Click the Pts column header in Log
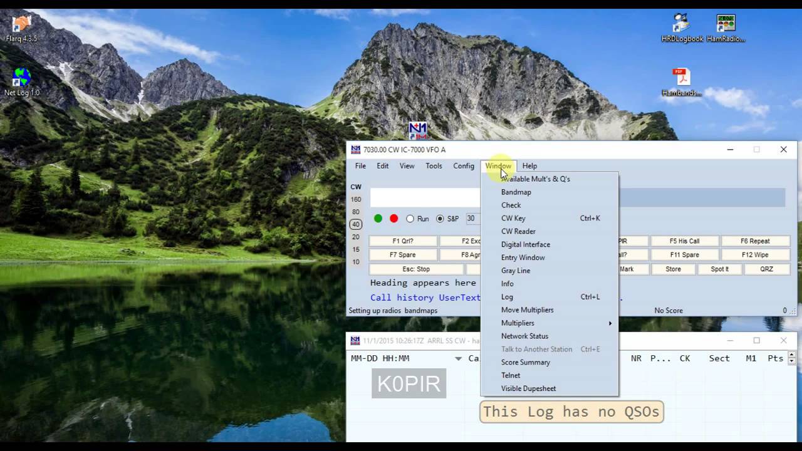Image resolution: width=802 pixels, height=451 pixels. point(776,358)
